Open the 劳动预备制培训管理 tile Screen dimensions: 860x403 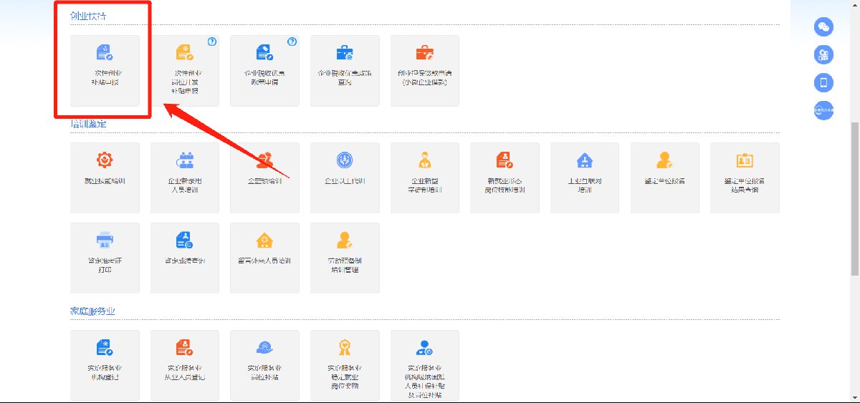pos(345,257)
